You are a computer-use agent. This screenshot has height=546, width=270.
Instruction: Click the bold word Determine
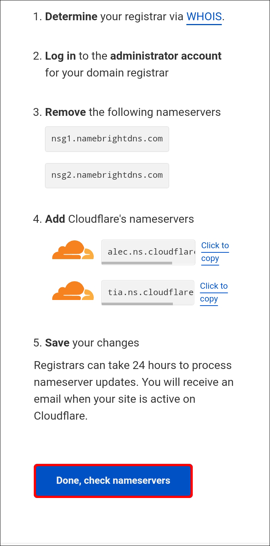(71, 16)
